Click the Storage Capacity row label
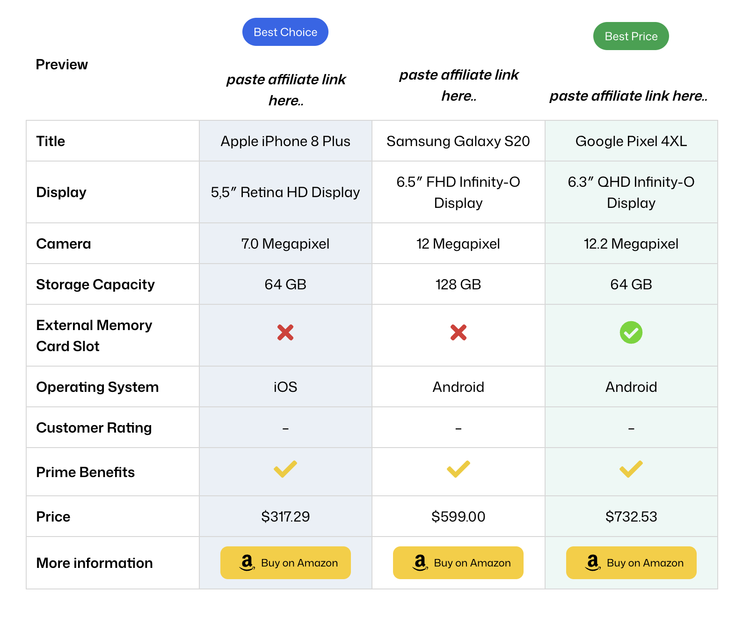The width and height of the screenshot is (743, 618). click(x=95, y=285)
